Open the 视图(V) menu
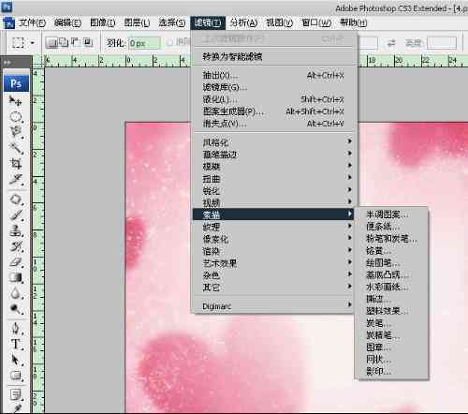468x414 pixels. [279, 22]
